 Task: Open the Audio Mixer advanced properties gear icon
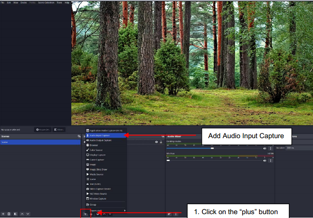[169, 214]
